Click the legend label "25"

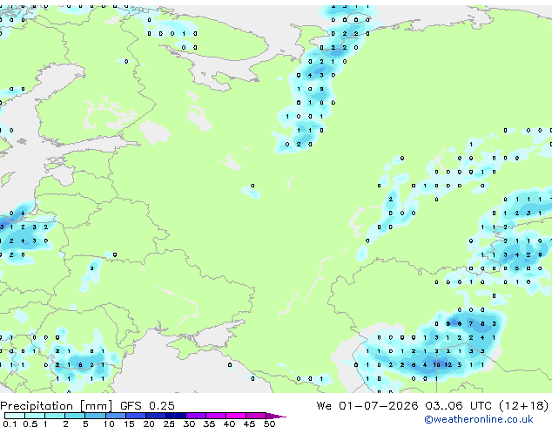[169, 424]
